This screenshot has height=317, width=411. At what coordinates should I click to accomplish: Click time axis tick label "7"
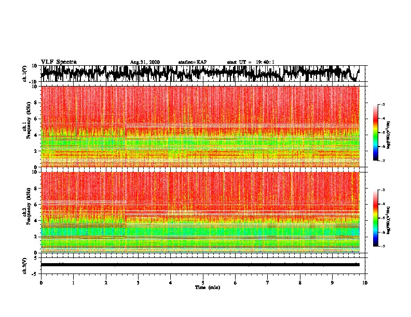click(268, 283)
